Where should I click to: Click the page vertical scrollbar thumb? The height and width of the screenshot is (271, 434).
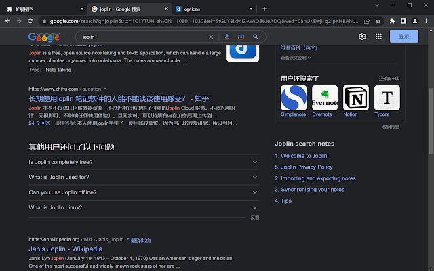pos(431,121)
